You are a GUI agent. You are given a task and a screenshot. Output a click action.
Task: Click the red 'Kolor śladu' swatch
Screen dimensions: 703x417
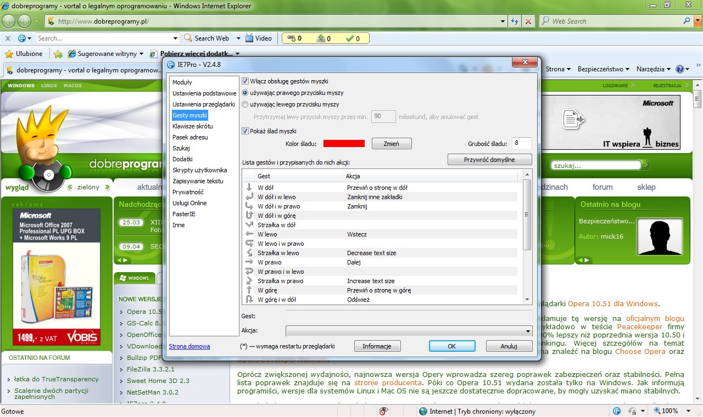click(x=344, y=144)
